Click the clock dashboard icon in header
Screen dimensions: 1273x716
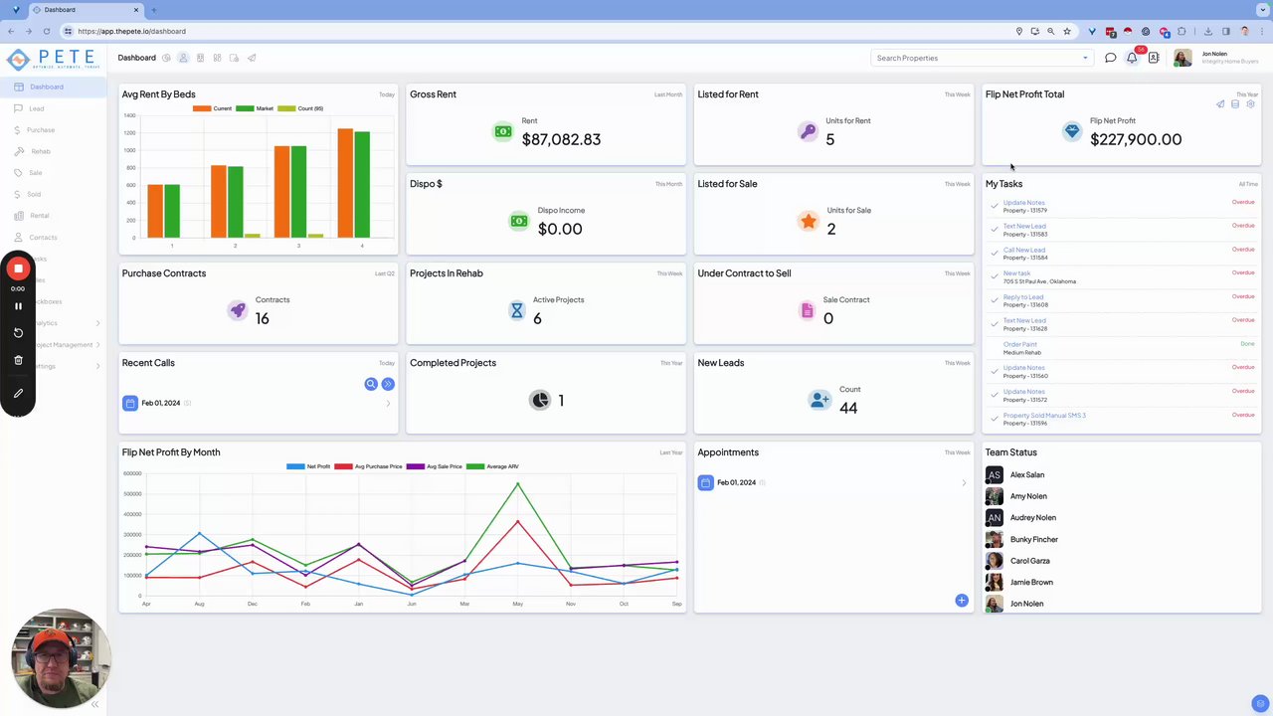166,58
